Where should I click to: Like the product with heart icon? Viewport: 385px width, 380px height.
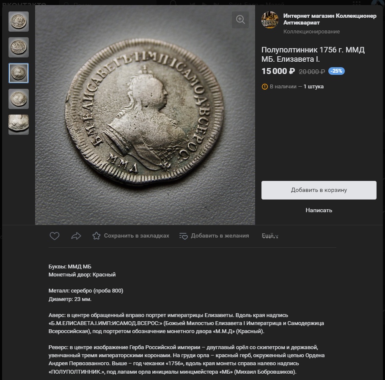click(55, 236)
